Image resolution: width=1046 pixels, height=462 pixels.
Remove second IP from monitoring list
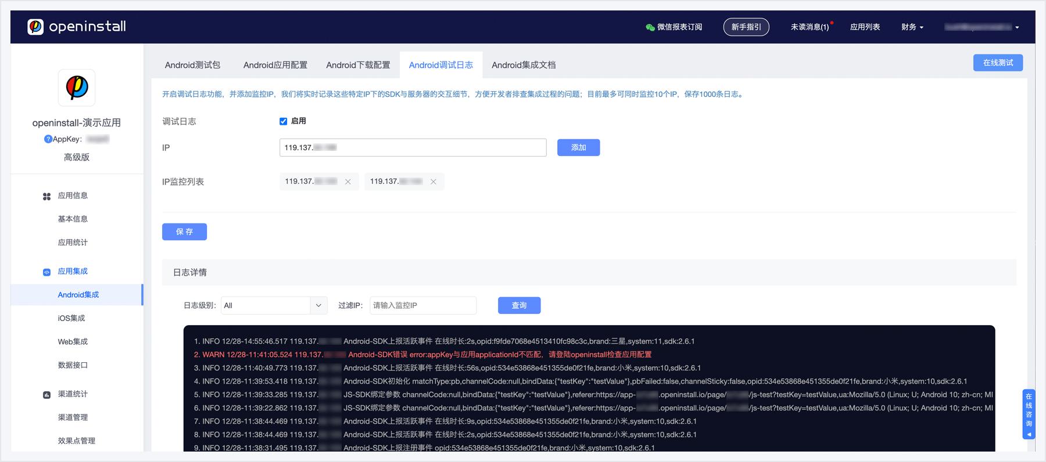[434, 182]
